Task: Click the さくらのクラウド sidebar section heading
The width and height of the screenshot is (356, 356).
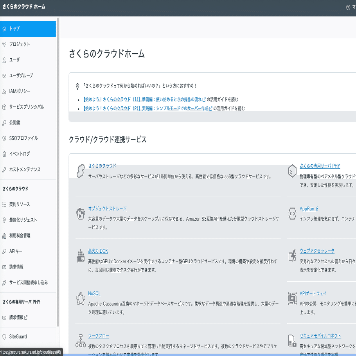Action: click(x=15, y=189)
